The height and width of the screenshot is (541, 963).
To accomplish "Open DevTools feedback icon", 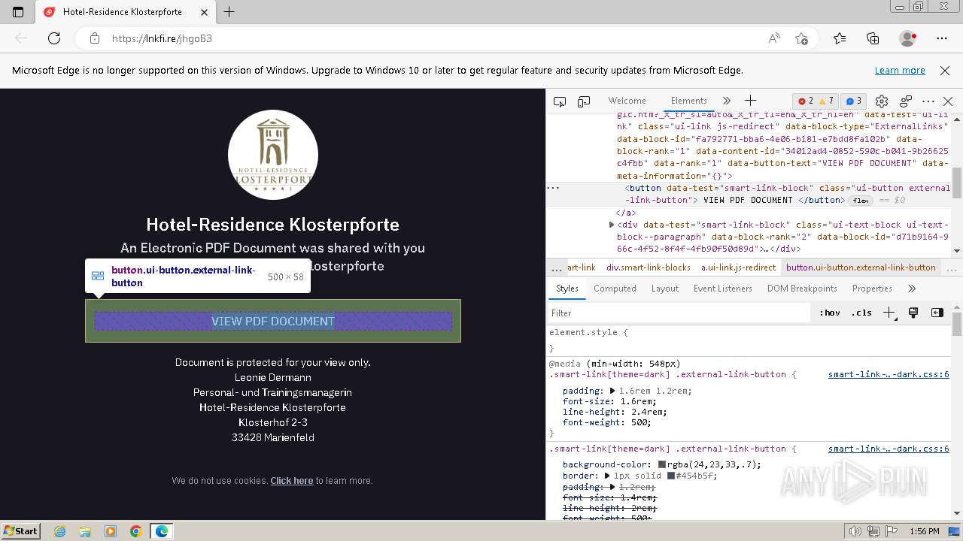I will pos(906,101).
